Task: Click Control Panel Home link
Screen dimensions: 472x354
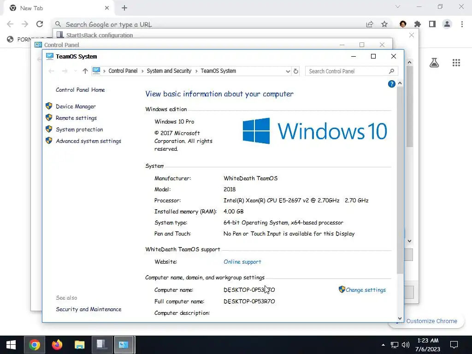Action: tap(80, 90)
